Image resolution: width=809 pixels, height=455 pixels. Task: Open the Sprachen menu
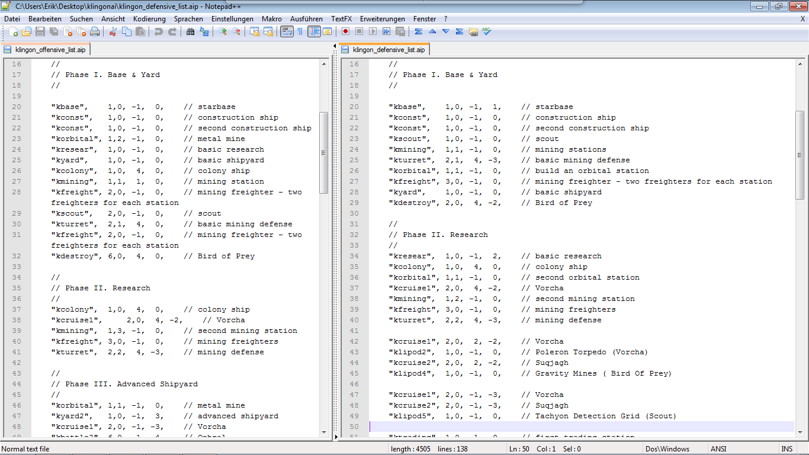pos(188,19)
